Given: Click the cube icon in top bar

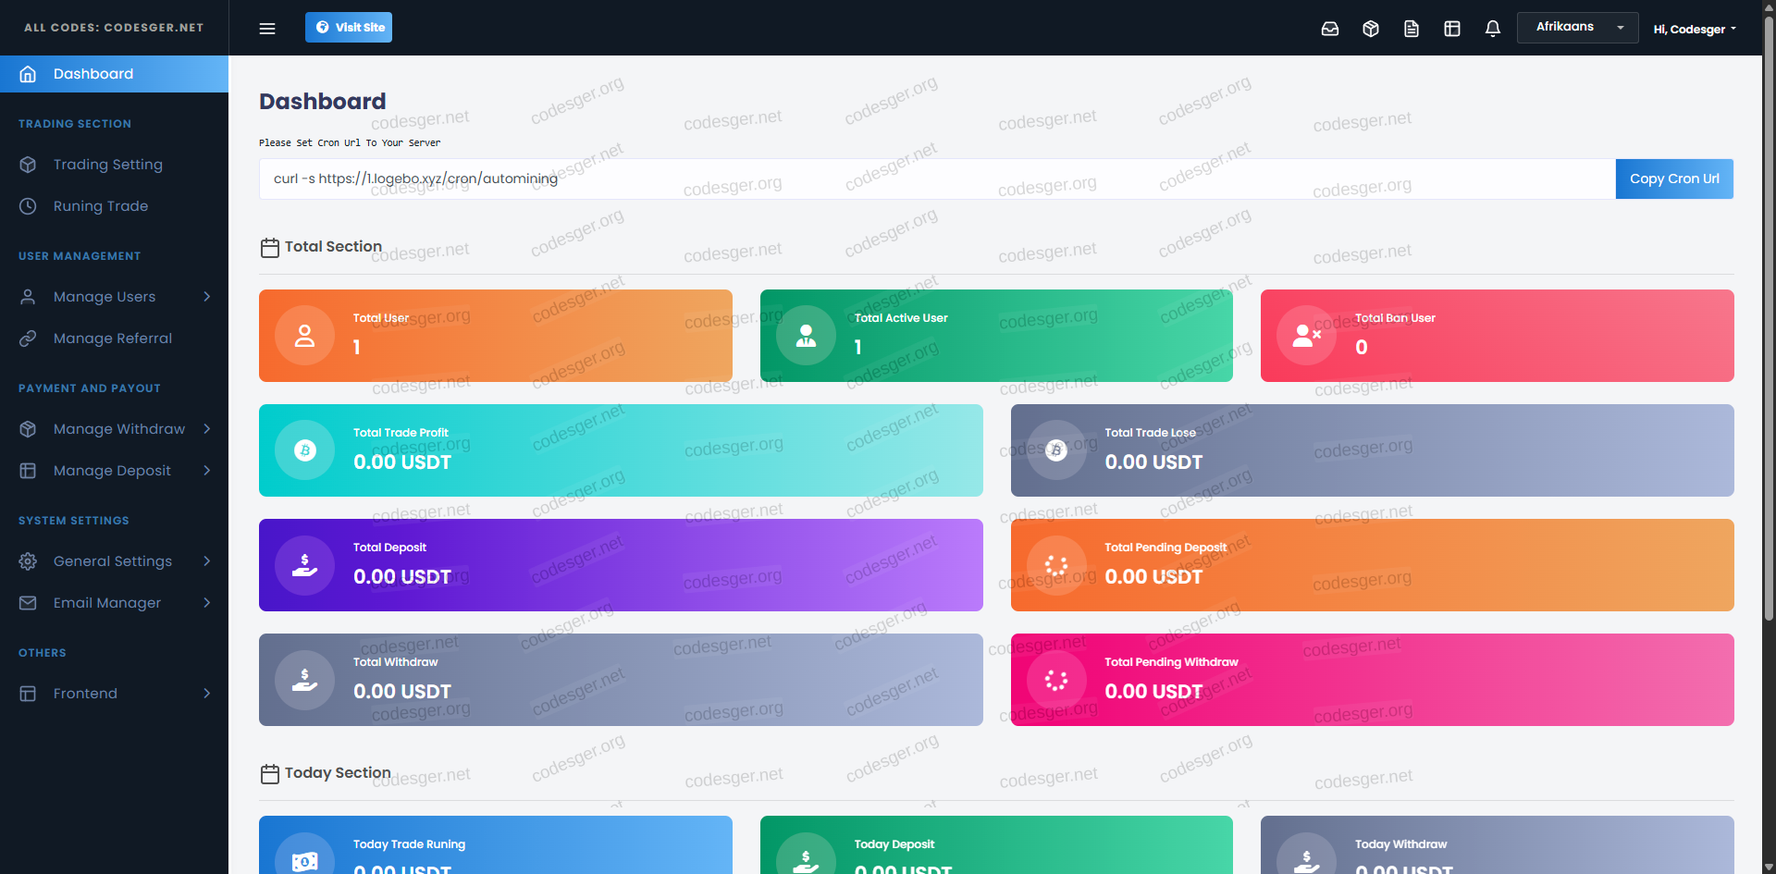Looking at the screenshot, I should [x=1371, y=29].
